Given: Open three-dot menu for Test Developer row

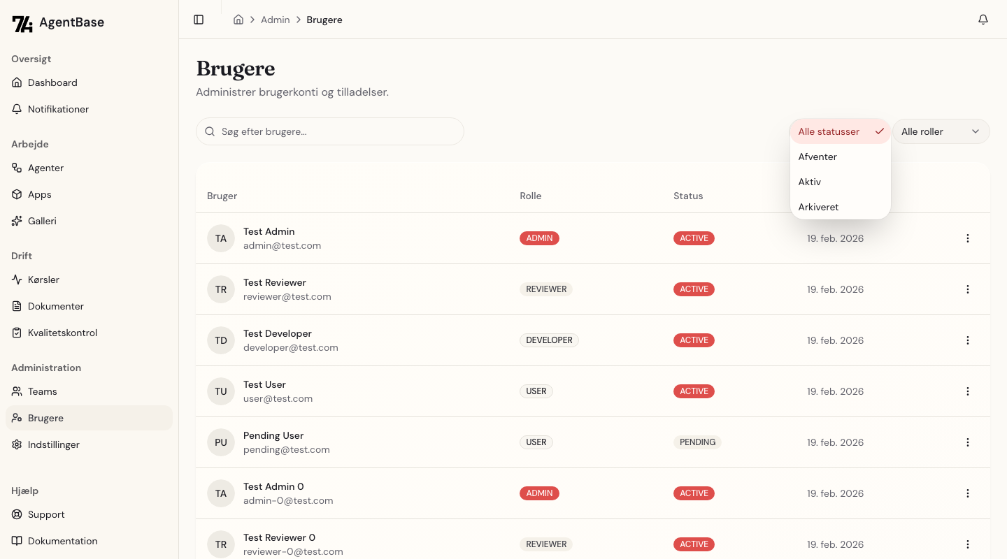Looking at the screenshot, I should [967, 340].
